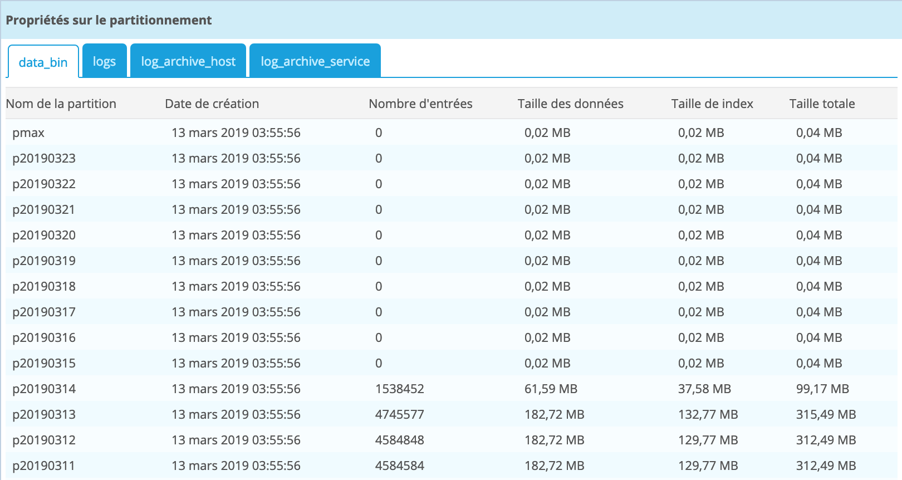Screen dimensions: 902x480
Task: Open the log_archive_service tab
Action: click(315, 61)
